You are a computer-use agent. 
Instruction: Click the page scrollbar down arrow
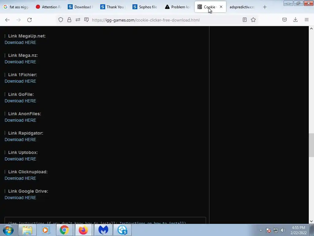click(x=311, y=221)
